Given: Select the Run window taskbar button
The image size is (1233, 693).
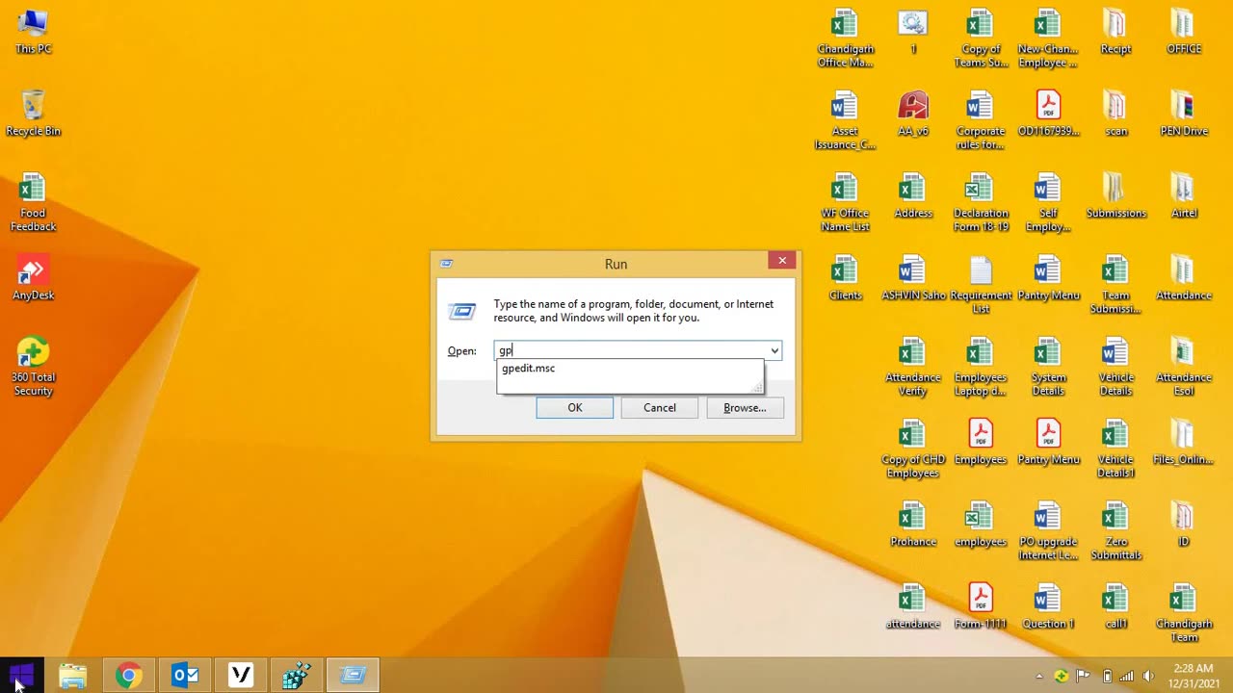Looking at the screenshot, I should click(x=353, y=675).
